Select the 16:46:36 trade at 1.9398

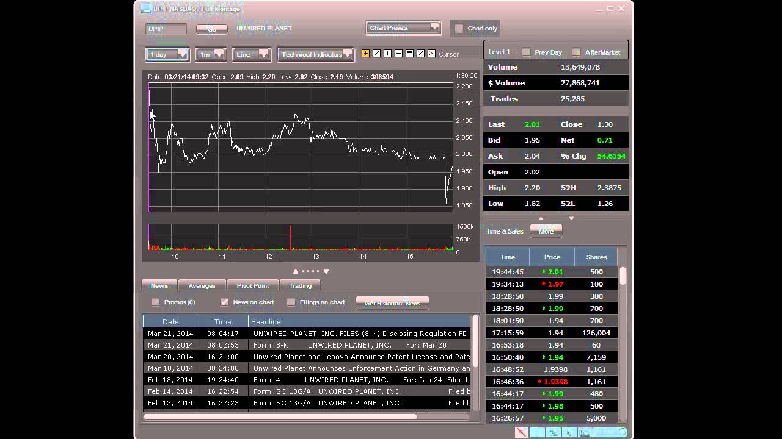[x=552, y=382]
